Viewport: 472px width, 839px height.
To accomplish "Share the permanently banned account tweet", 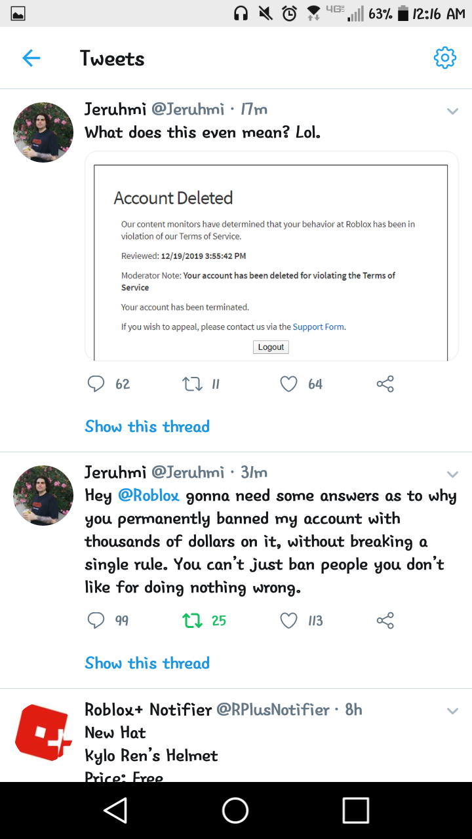I will [385, 621].
